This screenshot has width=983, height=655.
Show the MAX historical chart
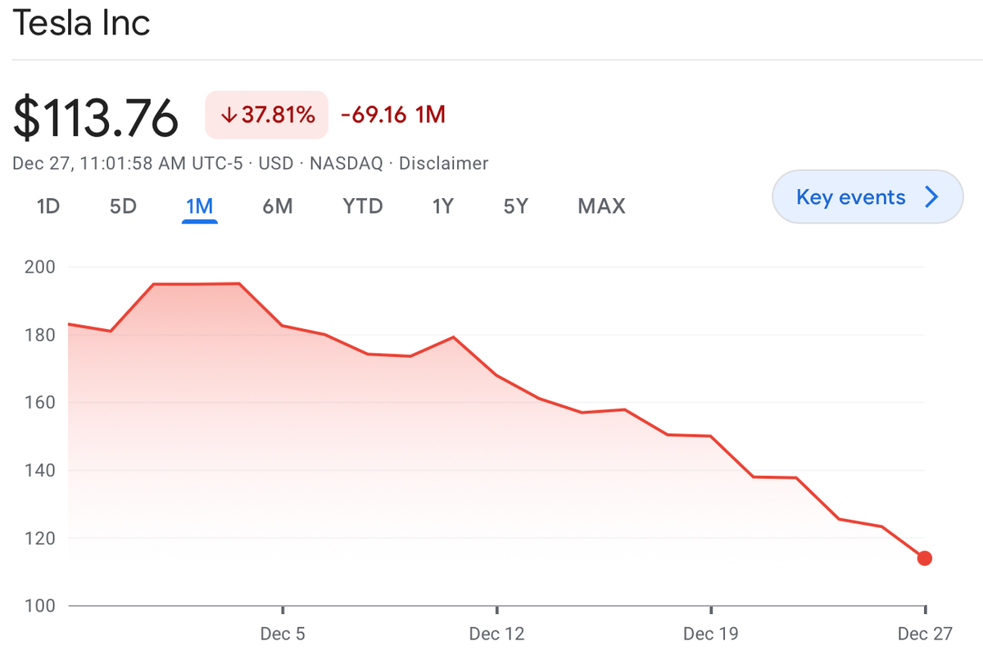600,206
